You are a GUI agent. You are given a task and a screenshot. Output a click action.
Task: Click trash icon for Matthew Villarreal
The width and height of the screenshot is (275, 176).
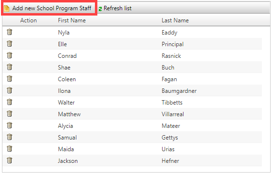(9, 114)
